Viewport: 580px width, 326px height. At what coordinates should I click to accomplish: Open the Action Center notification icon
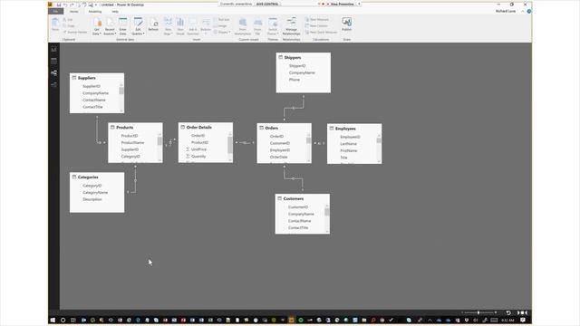coord(523,320)
